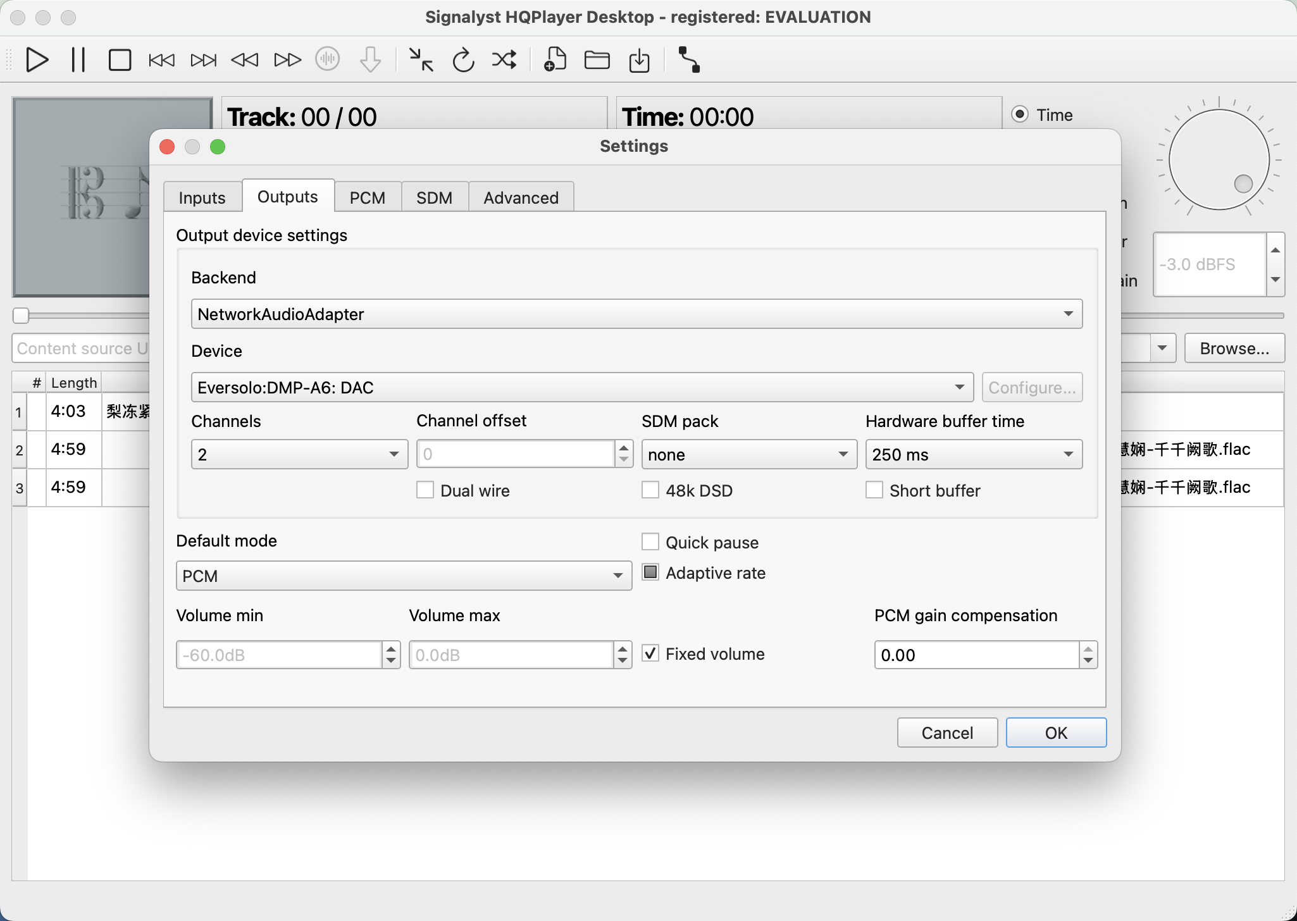1297x921 pixels.
Task: Click the PCM gain compensation field
Action: coord(976,655)
